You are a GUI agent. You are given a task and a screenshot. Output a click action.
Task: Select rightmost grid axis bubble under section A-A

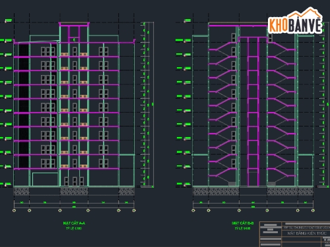coord(134,210)
